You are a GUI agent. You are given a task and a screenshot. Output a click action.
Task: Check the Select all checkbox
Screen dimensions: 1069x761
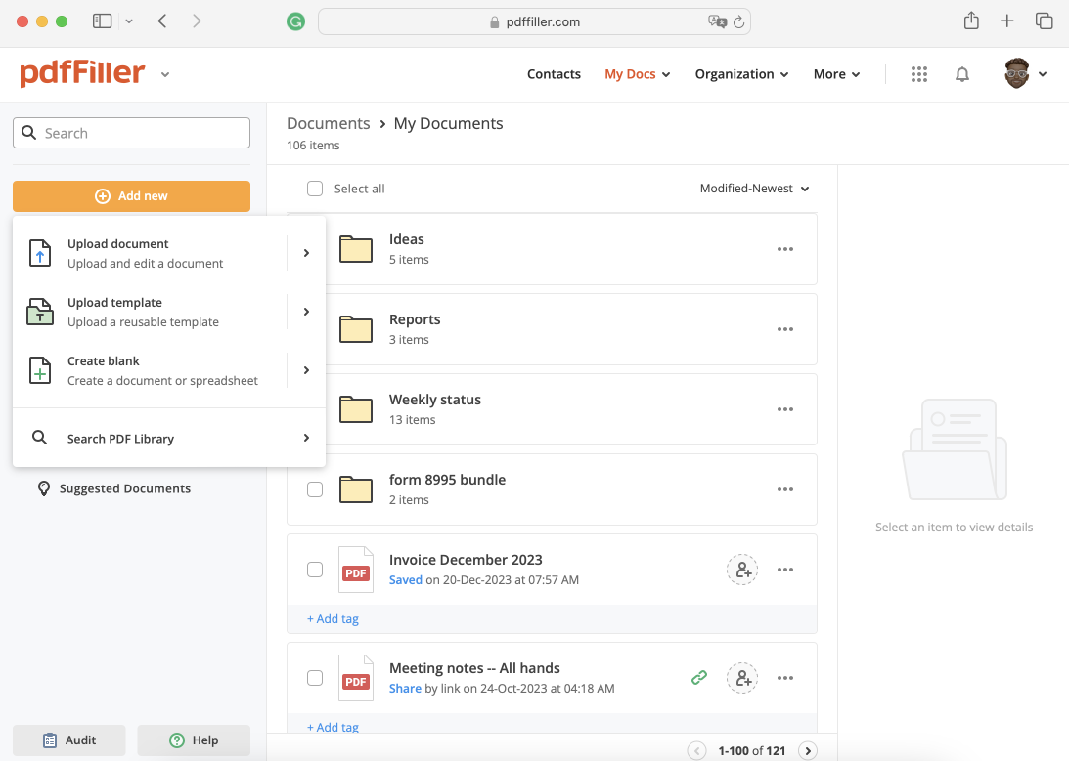[x=315, y=189]
